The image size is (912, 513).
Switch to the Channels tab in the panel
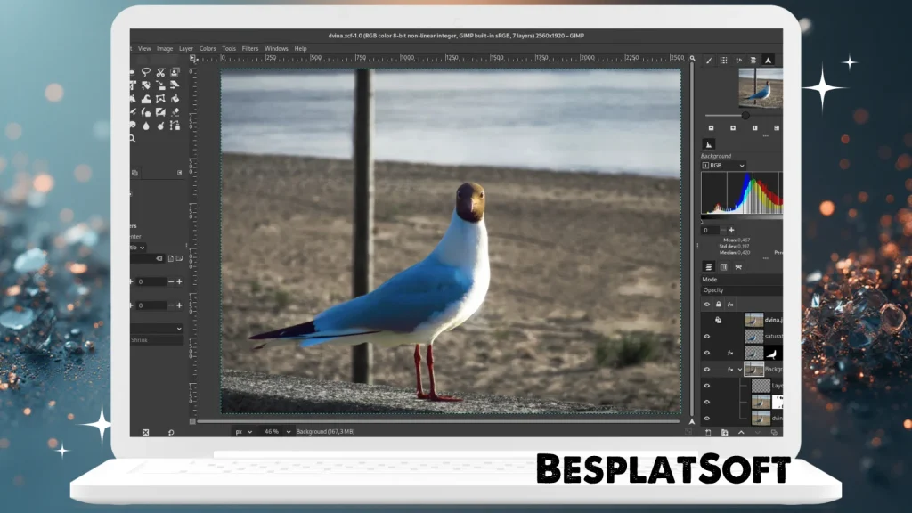pos(722,267)
